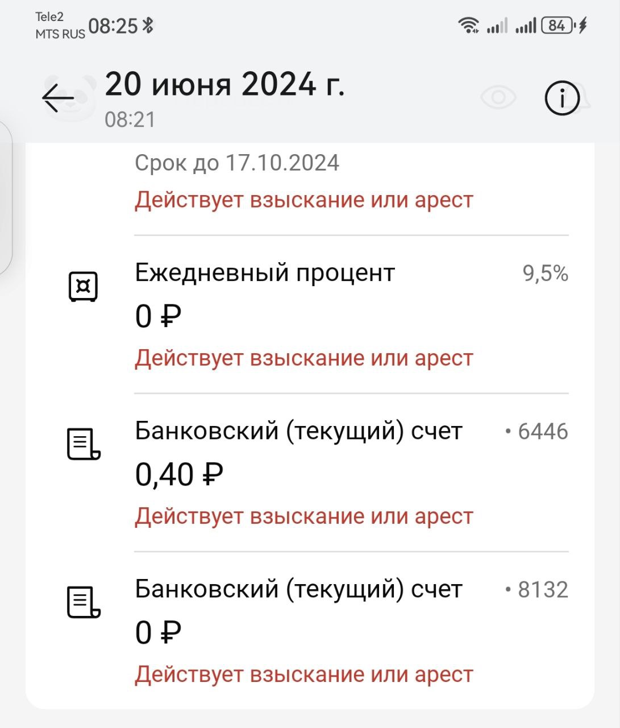Tap the Wi-Fi status bar icon
Image resolution: width=620 pixels, height=728 pixels.
468,26
